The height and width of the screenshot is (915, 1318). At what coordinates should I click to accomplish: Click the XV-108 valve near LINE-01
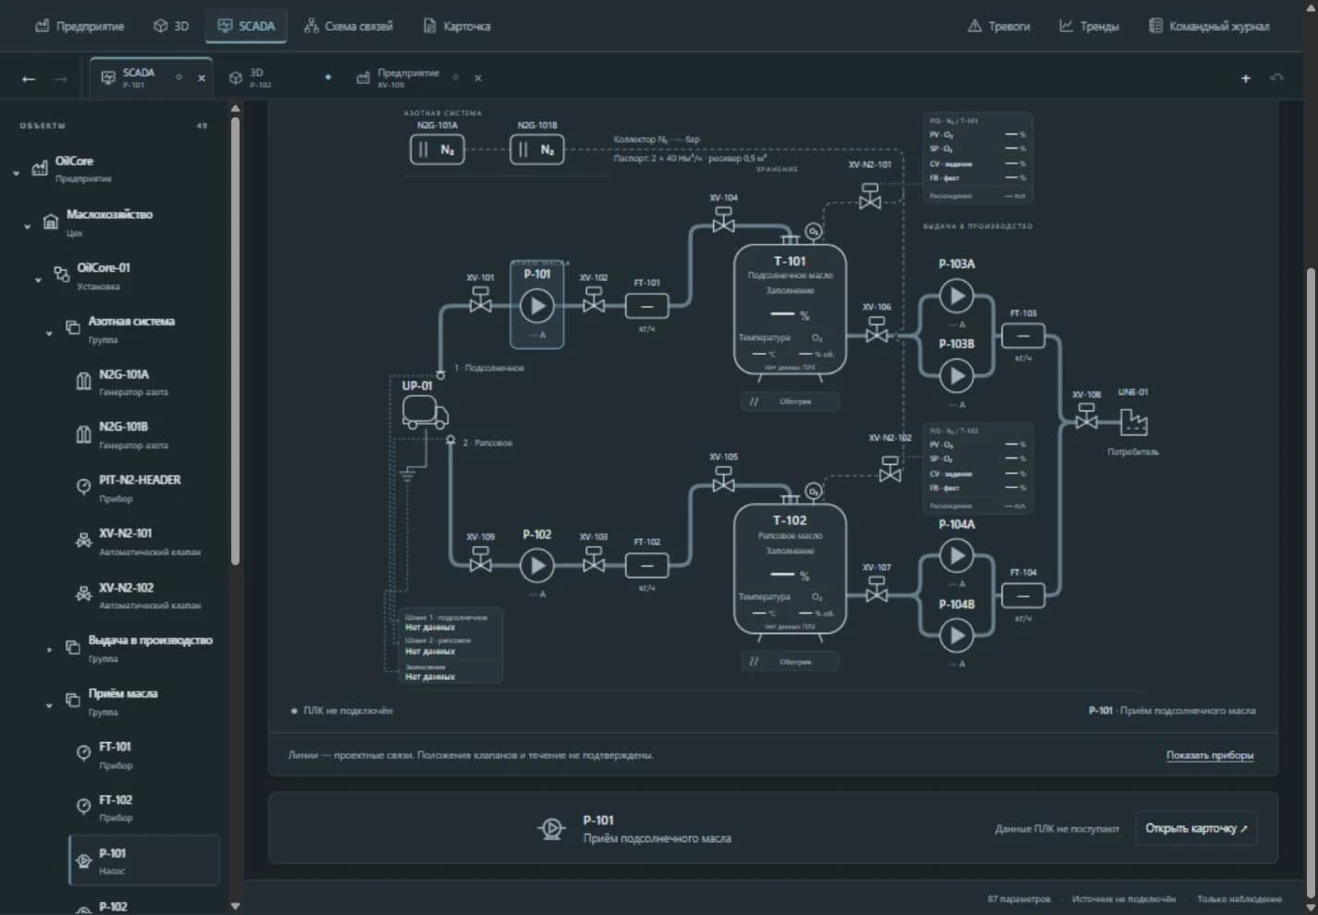point(1086,417)
